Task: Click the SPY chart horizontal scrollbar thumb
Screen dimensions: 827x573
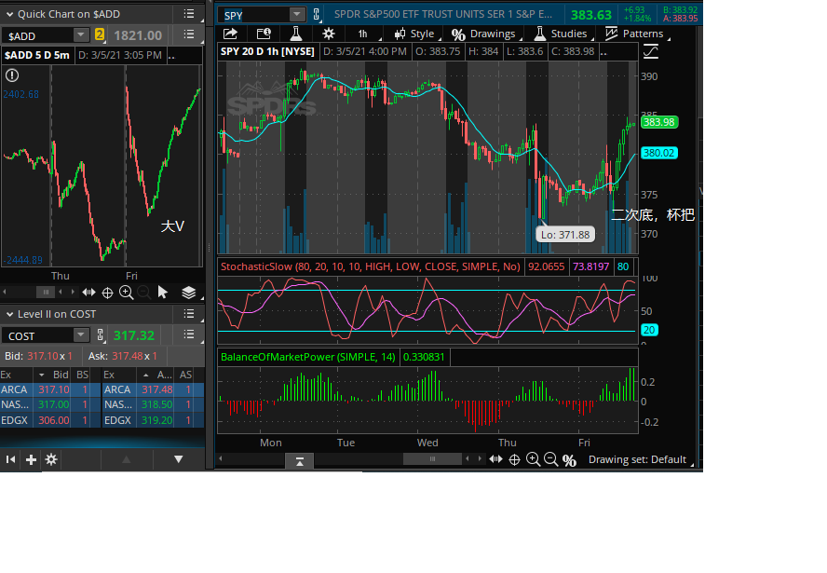Action: point(432,459)
